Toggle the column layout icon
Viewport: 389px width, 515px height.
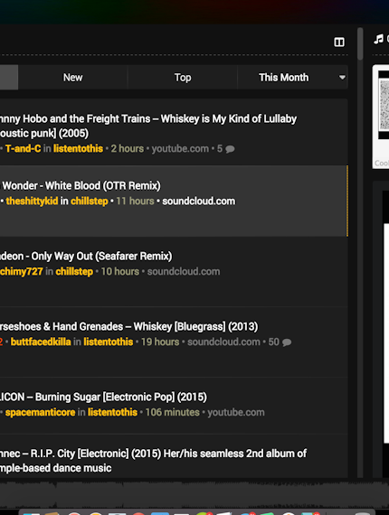[339, 42]
